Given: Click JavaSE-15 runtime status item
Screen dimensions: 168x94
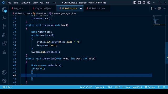Looking at the screenshot, I should click(x=137, y=87).
